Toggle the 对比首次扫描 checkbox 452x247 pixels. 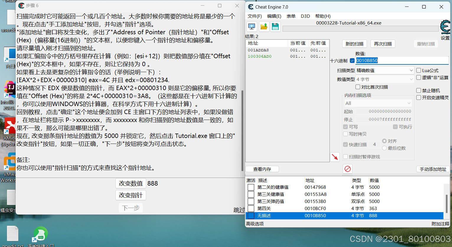[x=358, y=87]
